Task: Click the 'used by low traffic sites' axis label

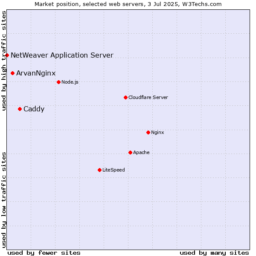Action: (3, 200)
